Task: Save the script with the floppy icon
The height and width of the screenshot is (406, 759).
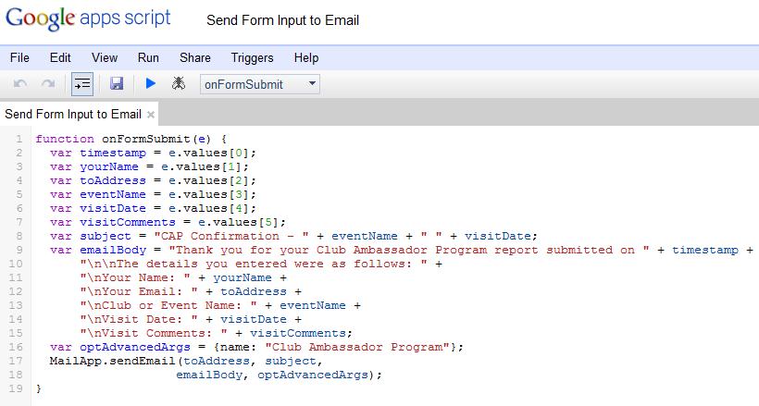Action: (117, 84)
